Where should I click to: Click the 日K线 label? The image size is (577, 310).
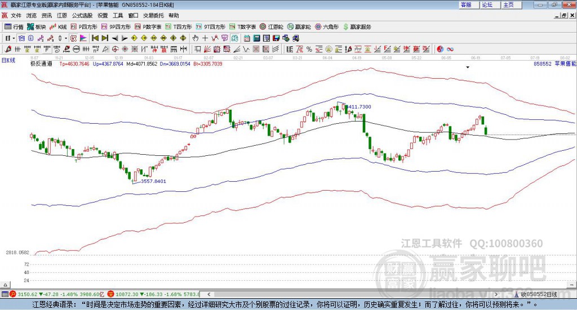pos(8,61)
